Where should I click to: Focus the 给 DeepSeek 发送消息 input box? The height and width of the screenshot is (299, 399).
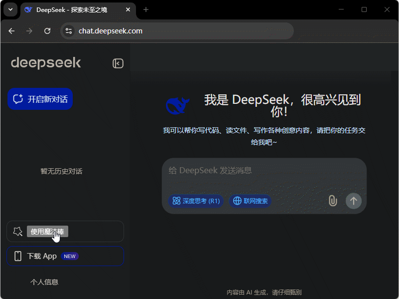264,171
